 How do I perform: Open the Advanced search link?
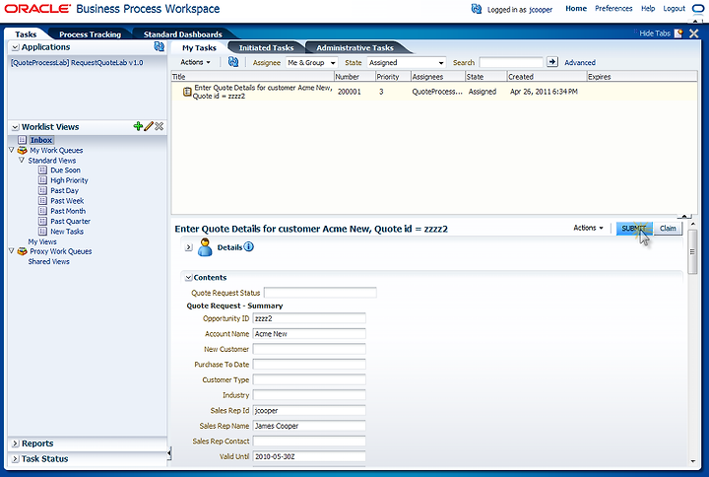580,62
